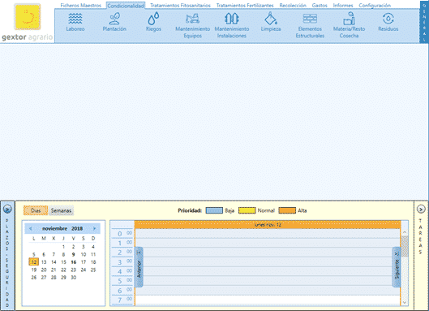
Task: Switch agenda to Semanas view
Action: click(x=62, y=210)
